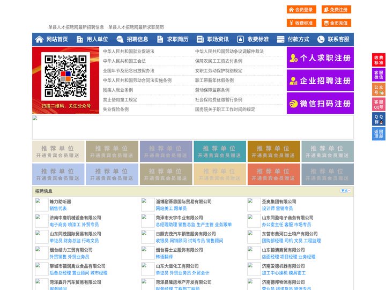
Task: Open company 聊城市福润禽业食品有限公司
Action: pyautogui.click(x=77, y=266)
